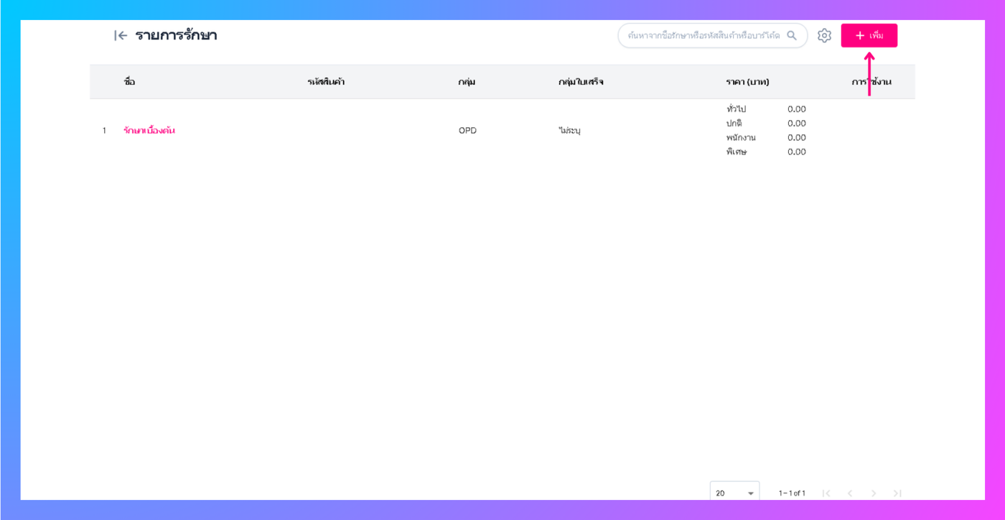Click the ทั่วไป price row
The width and height of the screenshot is (1005, 520).
[x=766, y=109]
